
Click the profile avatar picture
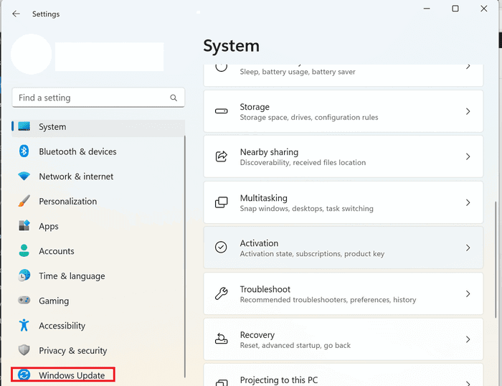(31, 54)
